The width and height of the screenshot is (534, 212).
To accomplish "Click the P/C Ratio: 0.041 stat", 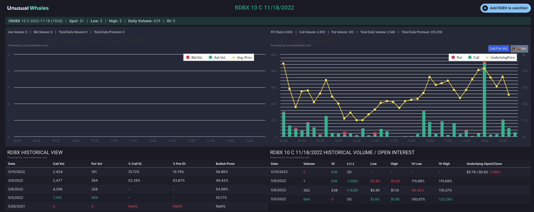I will 282,32.
